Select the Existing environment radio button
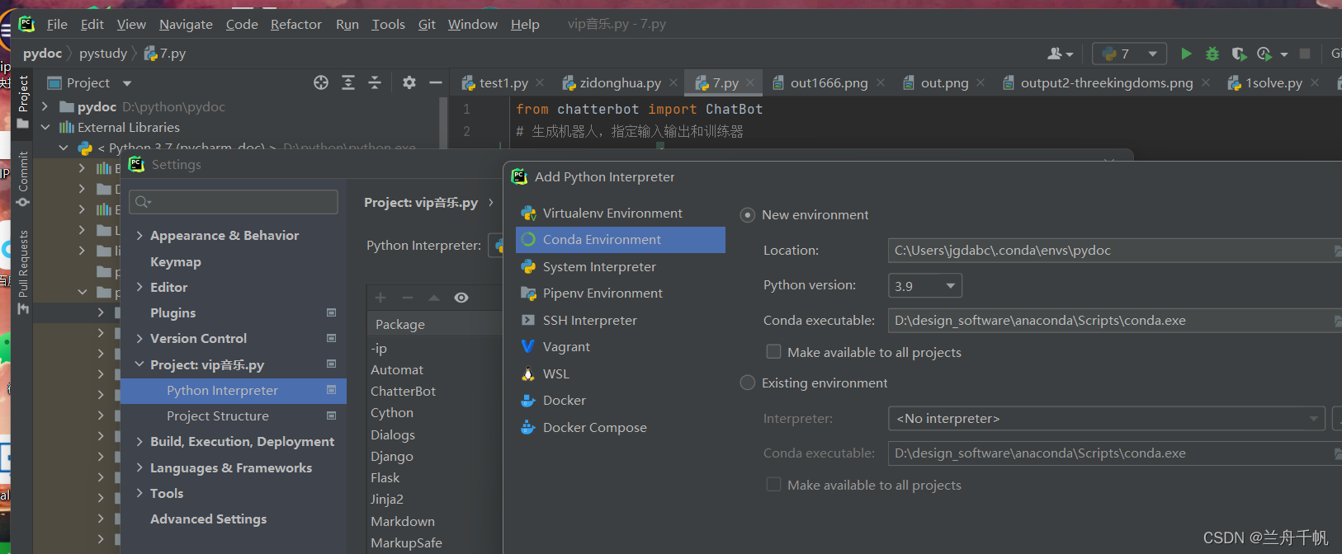The height and width of the screenshot is (554, 1342). coord(748,383)
